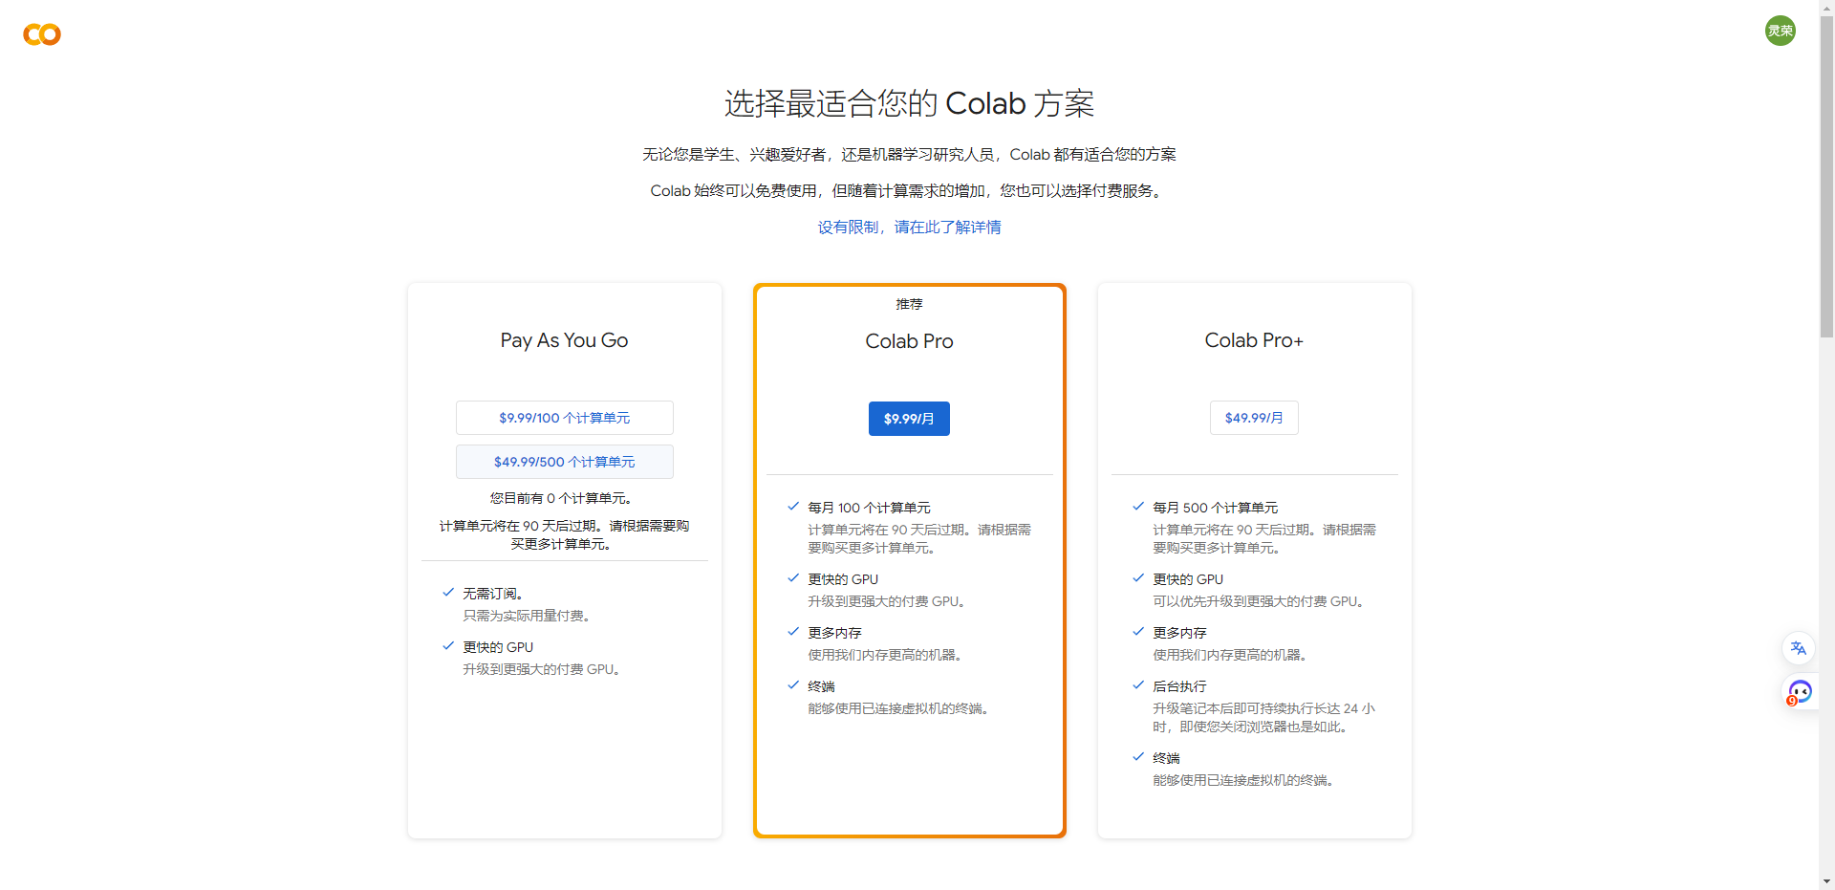The width and height of the screenshot is (1835, 890).
Task: Click the scrollbar down arrow
Action: (x=1826, y=881)
